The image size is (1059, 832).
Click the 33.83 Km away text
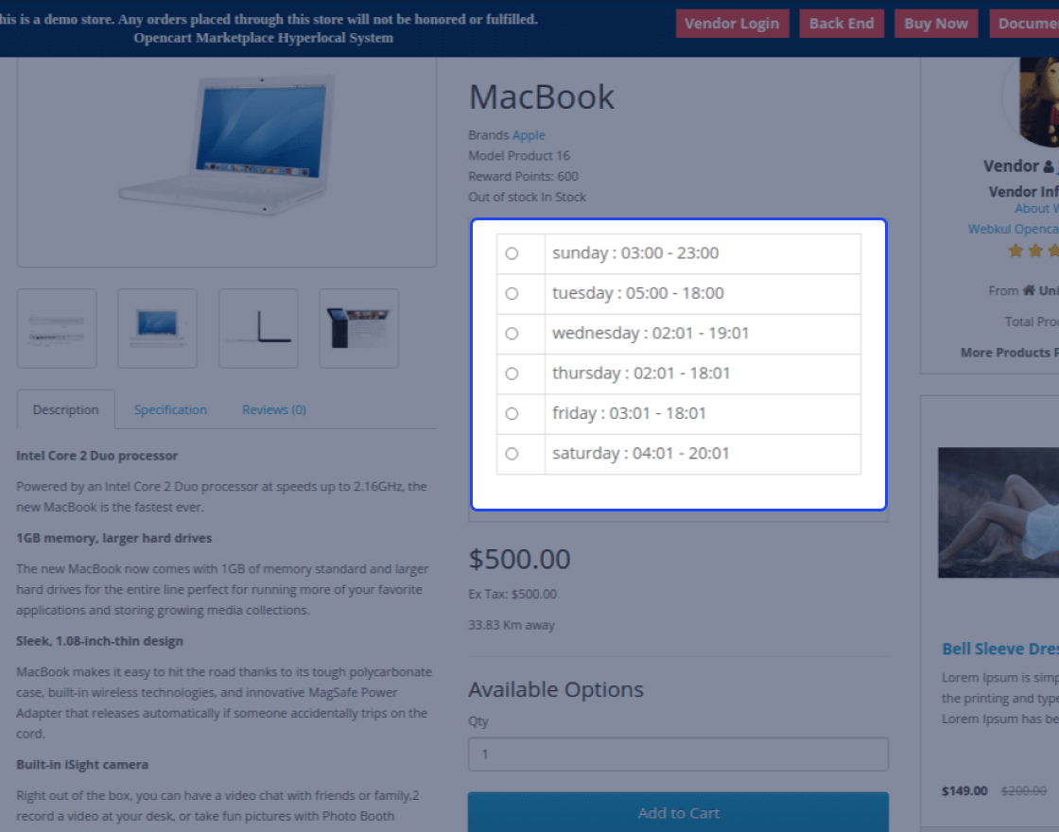tap(512, 625)
